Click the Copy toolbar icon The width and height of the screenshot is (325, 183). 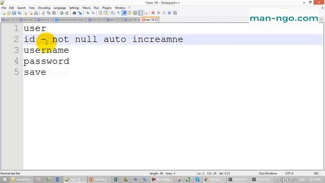49,13
